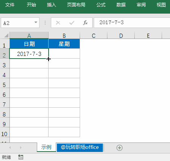Click the Select All corner triangle

[6, 36]
